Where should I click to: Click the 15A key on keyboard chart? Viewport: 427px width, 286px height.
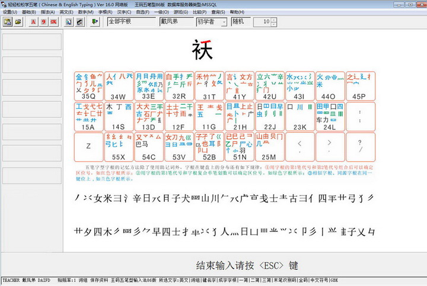coord(88,117)
